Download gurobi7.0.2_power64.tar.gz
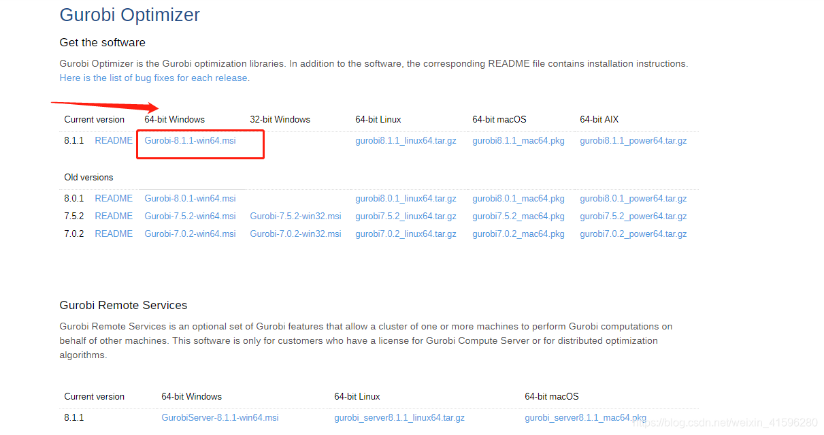 point(633,234)
